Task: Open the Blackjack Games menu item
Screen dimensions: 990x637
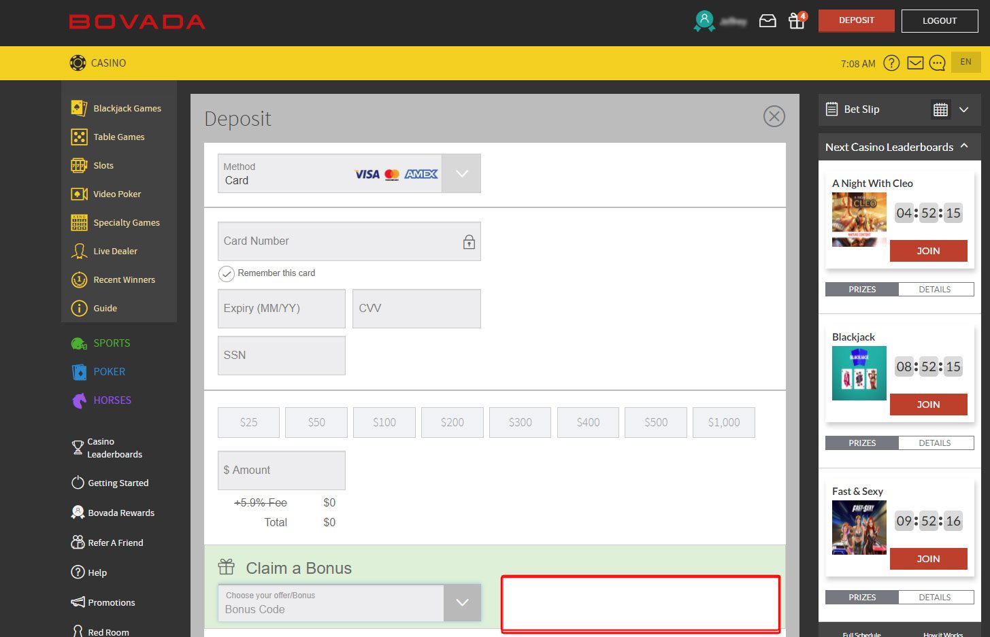Action: coord(127,108)
